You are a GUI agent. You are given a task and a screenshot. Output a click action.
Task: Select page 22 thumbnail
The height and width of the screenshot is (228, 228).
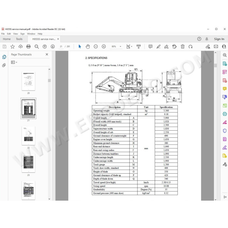(x=28, y=136)
